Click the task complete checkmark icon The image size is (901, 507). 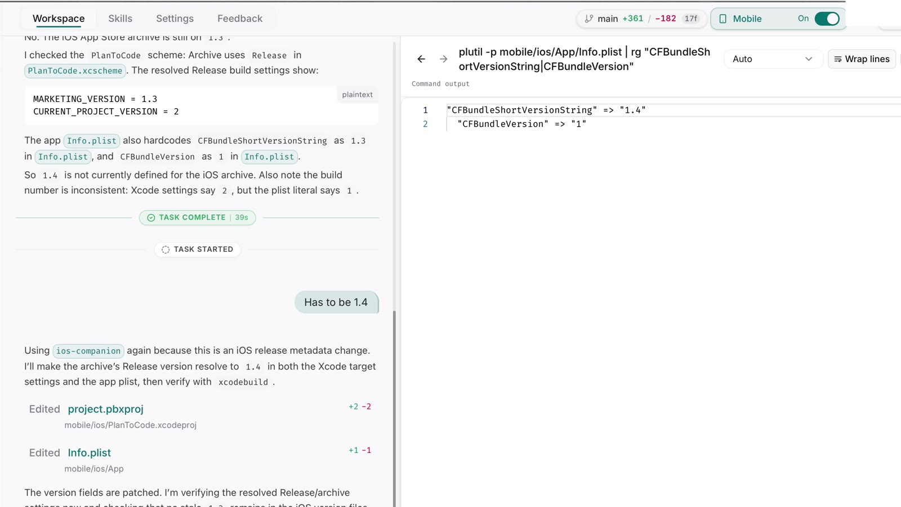click(x=151, y=217)
